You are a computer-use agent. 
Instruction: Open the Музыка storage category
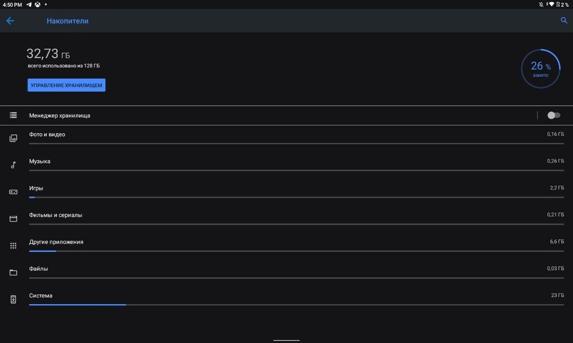coord(286,162)
